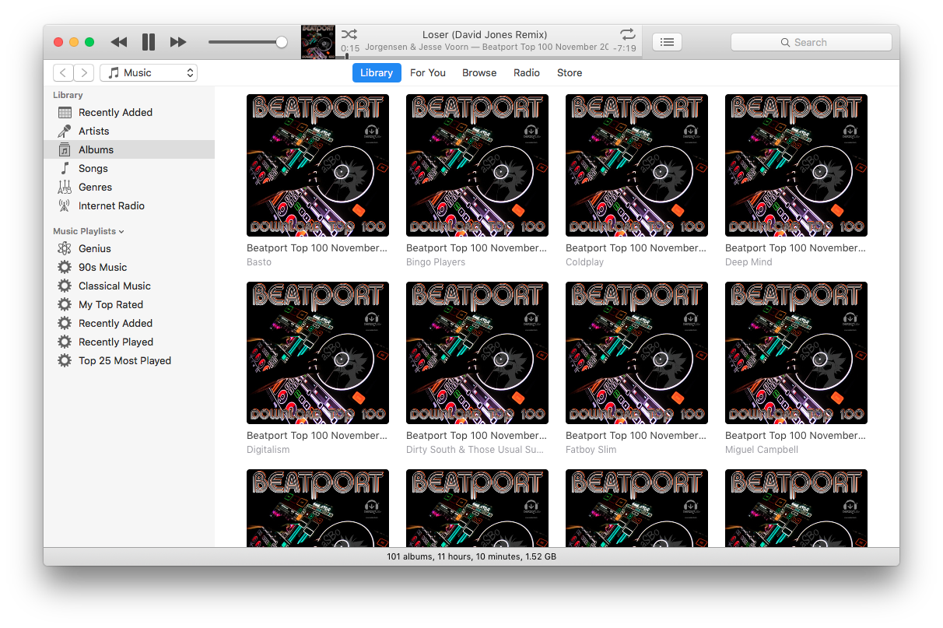Toggle shuffle mode
The width and height of the screenshot is (943, 628).
tap(349, 34)
